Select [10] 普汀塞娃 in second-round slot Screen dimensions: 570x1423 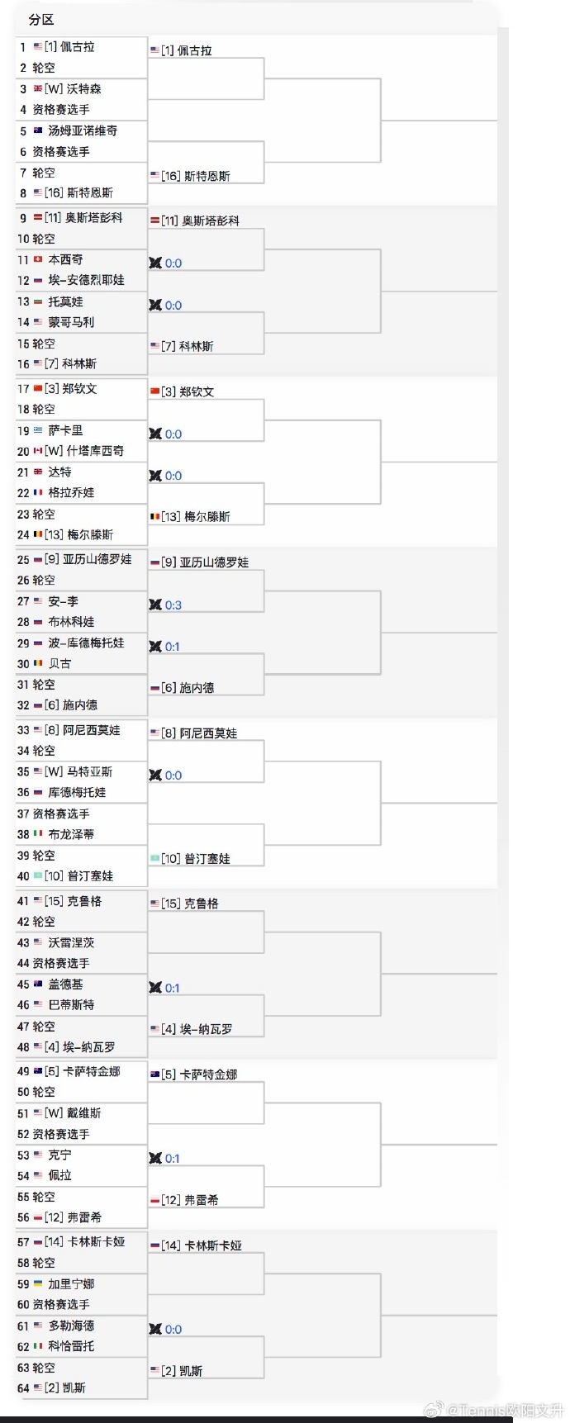(x=196, y=859)
